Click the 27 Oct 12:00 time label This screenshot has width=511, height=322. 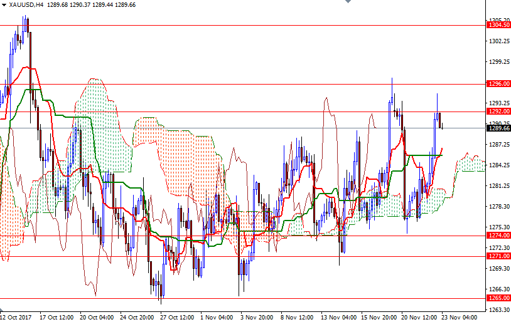point(178,317)
